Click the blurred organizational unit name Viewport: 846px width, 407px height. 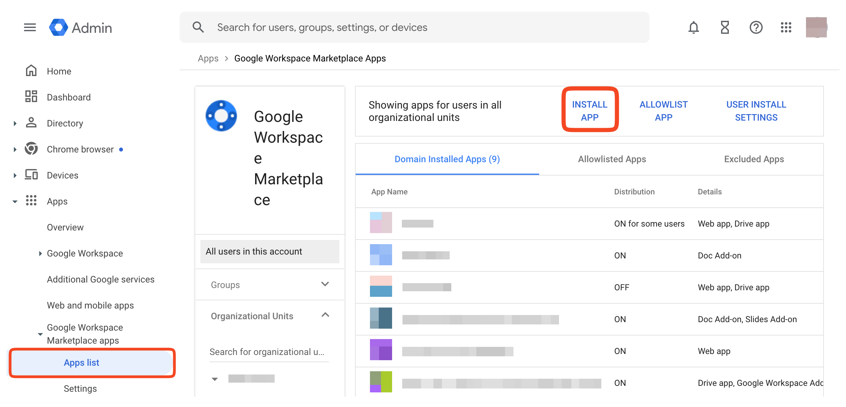(251, 378)
